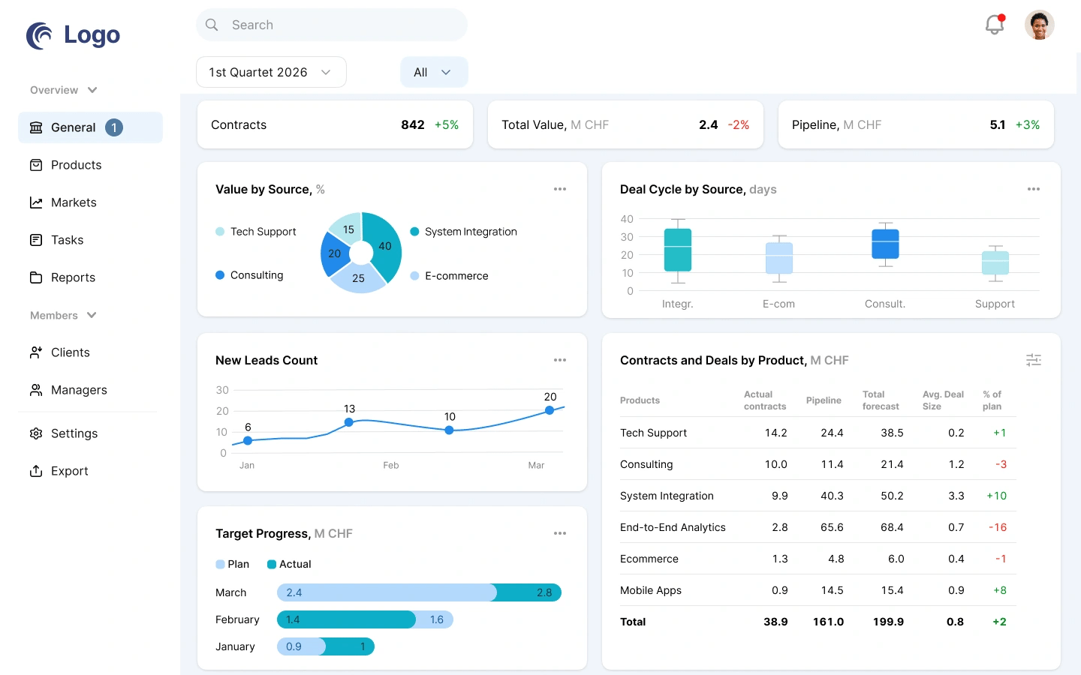The height and width of the screenshot is (675, 1081).
Task: Open the Settings link
Action: click(90, 433)
